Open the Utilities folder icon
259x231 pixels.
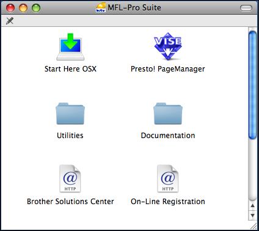tap(70, 114)
